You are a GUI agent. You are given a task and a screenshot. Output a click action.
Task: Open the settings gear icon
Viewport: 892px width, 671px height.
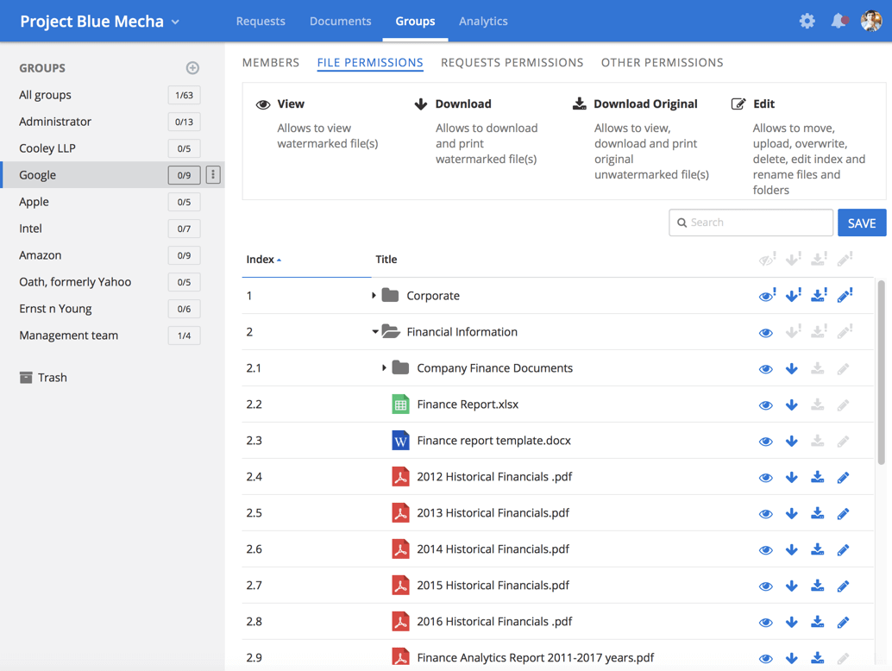pos(807,21)
